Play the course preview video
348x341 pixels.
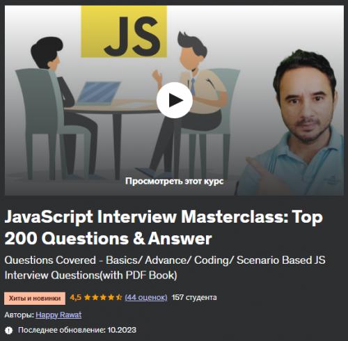click(175, 100)
